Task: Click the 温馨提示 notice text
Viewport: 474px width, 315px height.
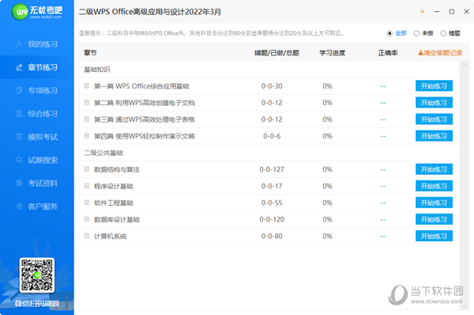Action: (x=212, y=33)
